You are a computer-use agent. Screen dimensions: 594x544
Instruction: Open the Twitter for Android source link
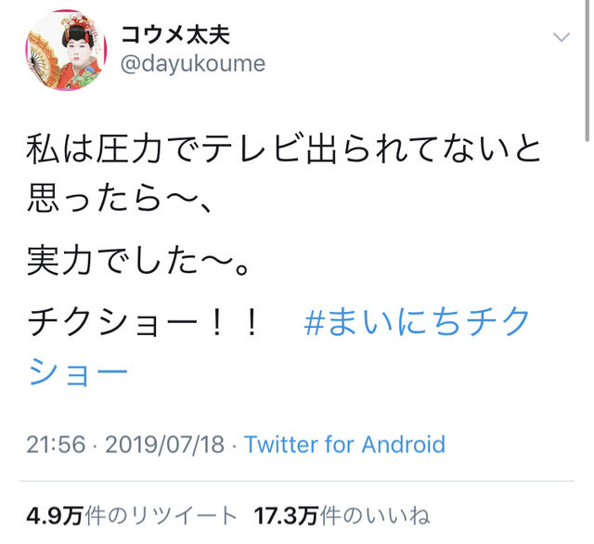pyautogui.click(x=344, y=444)
